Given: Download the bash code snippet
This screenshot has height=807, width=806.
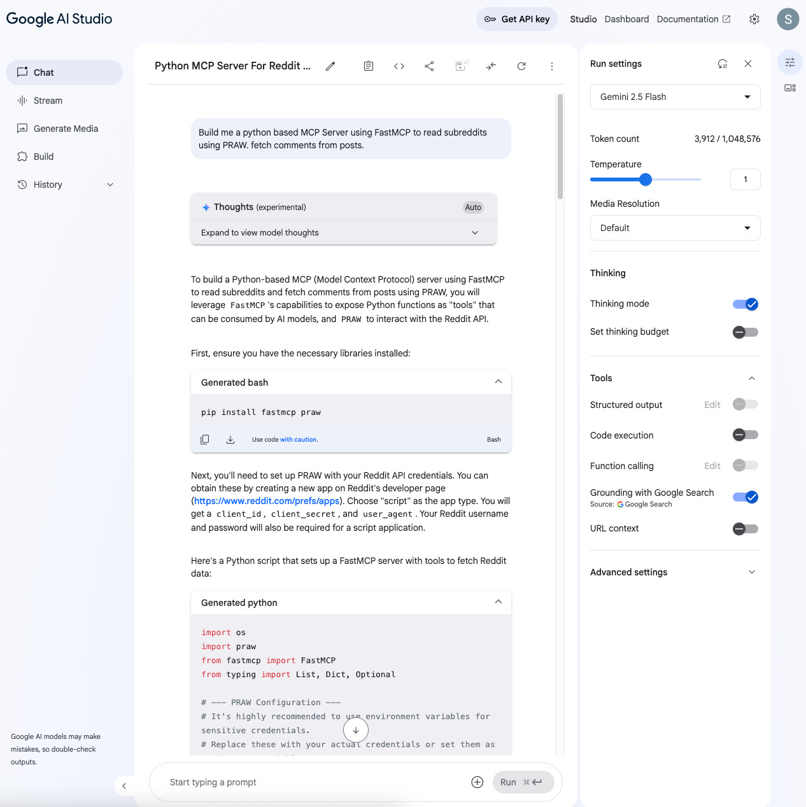Looking at the screenshot, I should tap(230, 440).
